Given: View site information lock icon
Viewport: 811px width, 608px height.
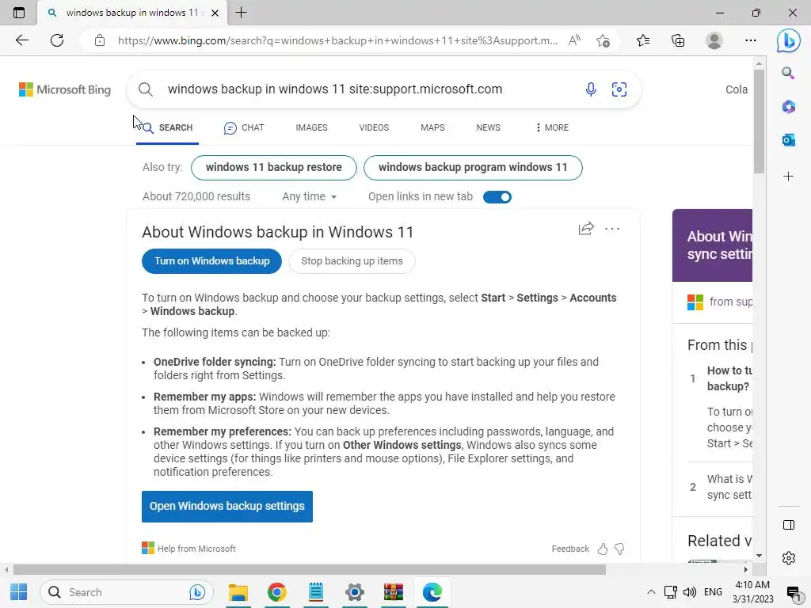Looking at the screenshot, I should pyautogui.click(x=100, y=40).
